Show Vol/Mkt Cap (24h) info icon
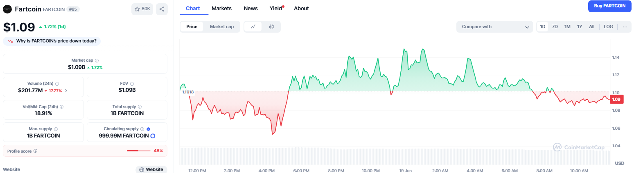The image size is (634, 173). pyautogui.click(x=61, y=106)
